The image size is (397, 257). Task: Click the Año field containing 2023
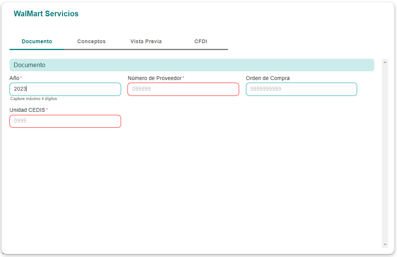coord(65,89)
